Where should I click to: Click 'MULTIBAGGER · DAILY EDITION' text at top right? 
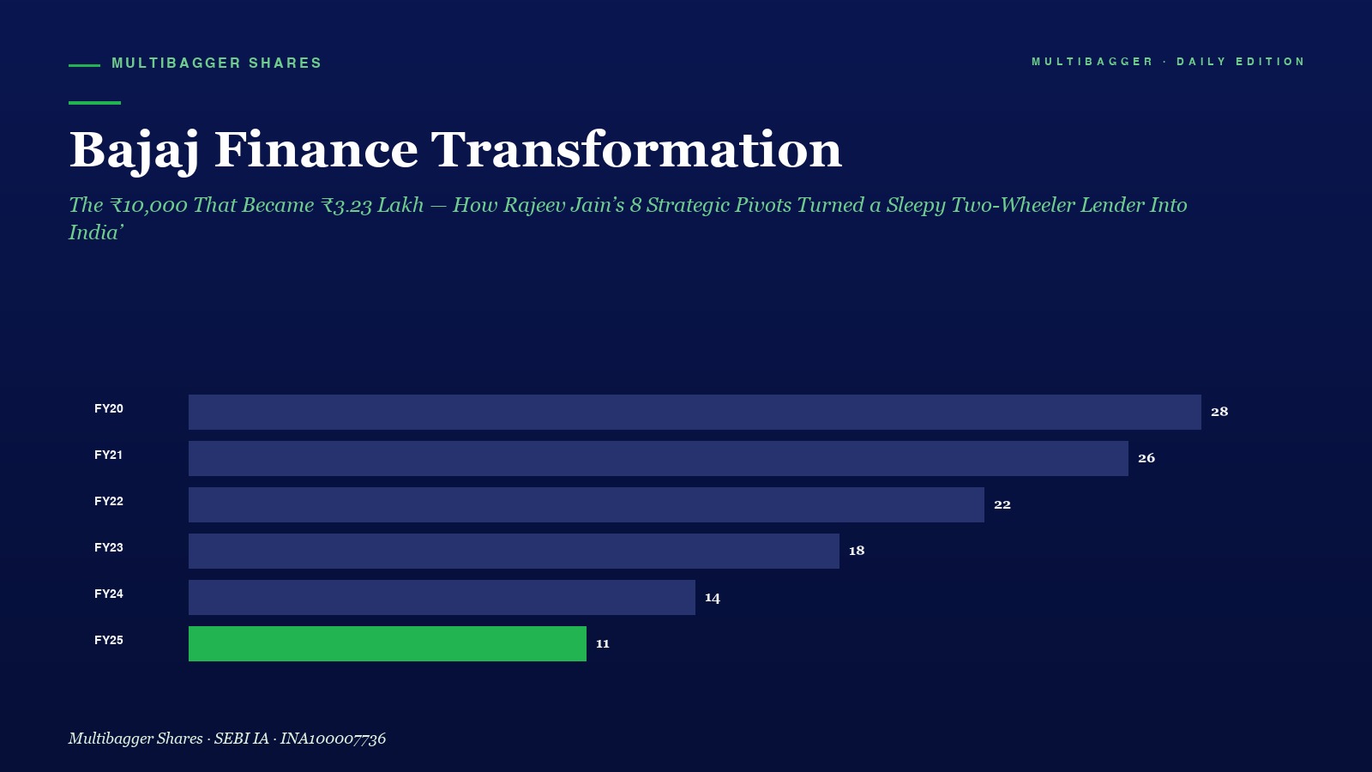point(1168,62)
